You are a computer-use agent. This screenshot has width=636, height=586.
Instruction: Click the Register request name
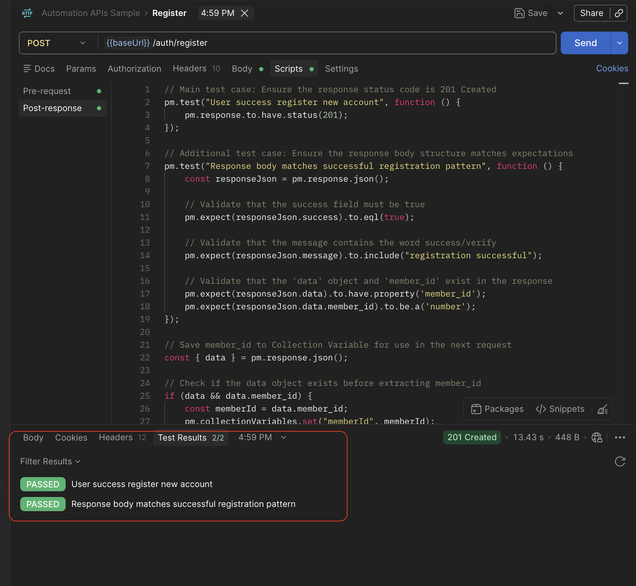169,13
